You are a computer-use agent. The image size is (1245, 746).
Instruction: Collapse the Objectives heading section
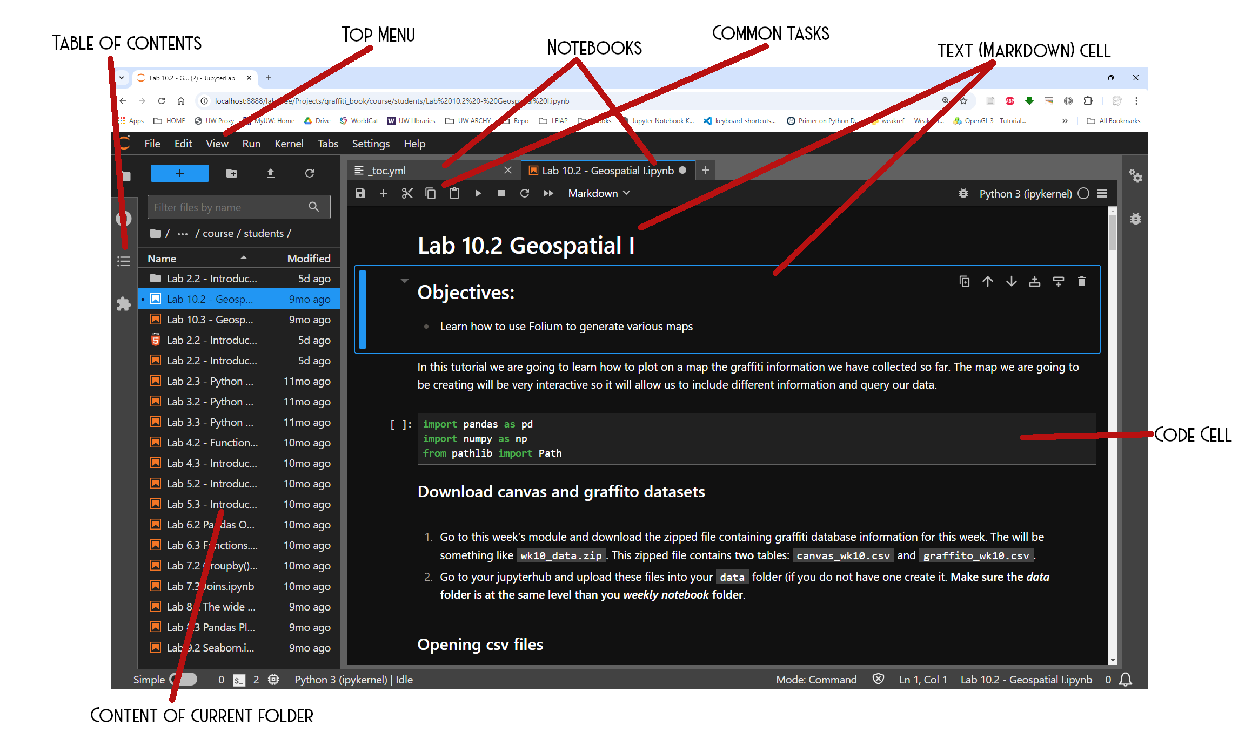coord(404,281)
